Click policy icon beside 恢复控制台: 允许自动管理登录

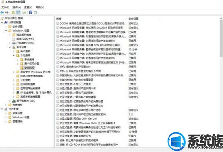pos(58,80)
